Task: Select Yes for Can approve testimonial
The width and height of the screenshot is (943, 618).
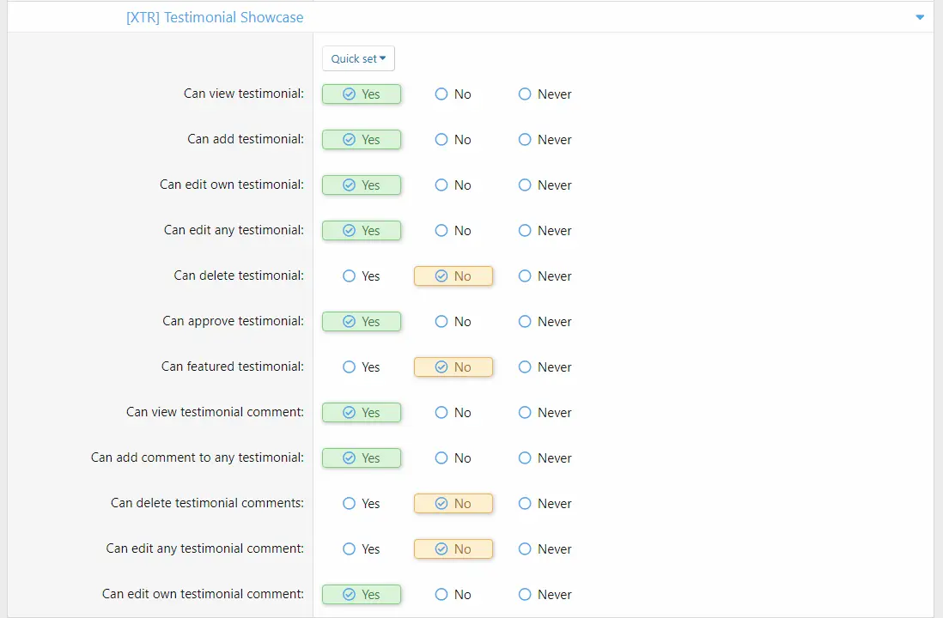Action: tap(362, 322)
